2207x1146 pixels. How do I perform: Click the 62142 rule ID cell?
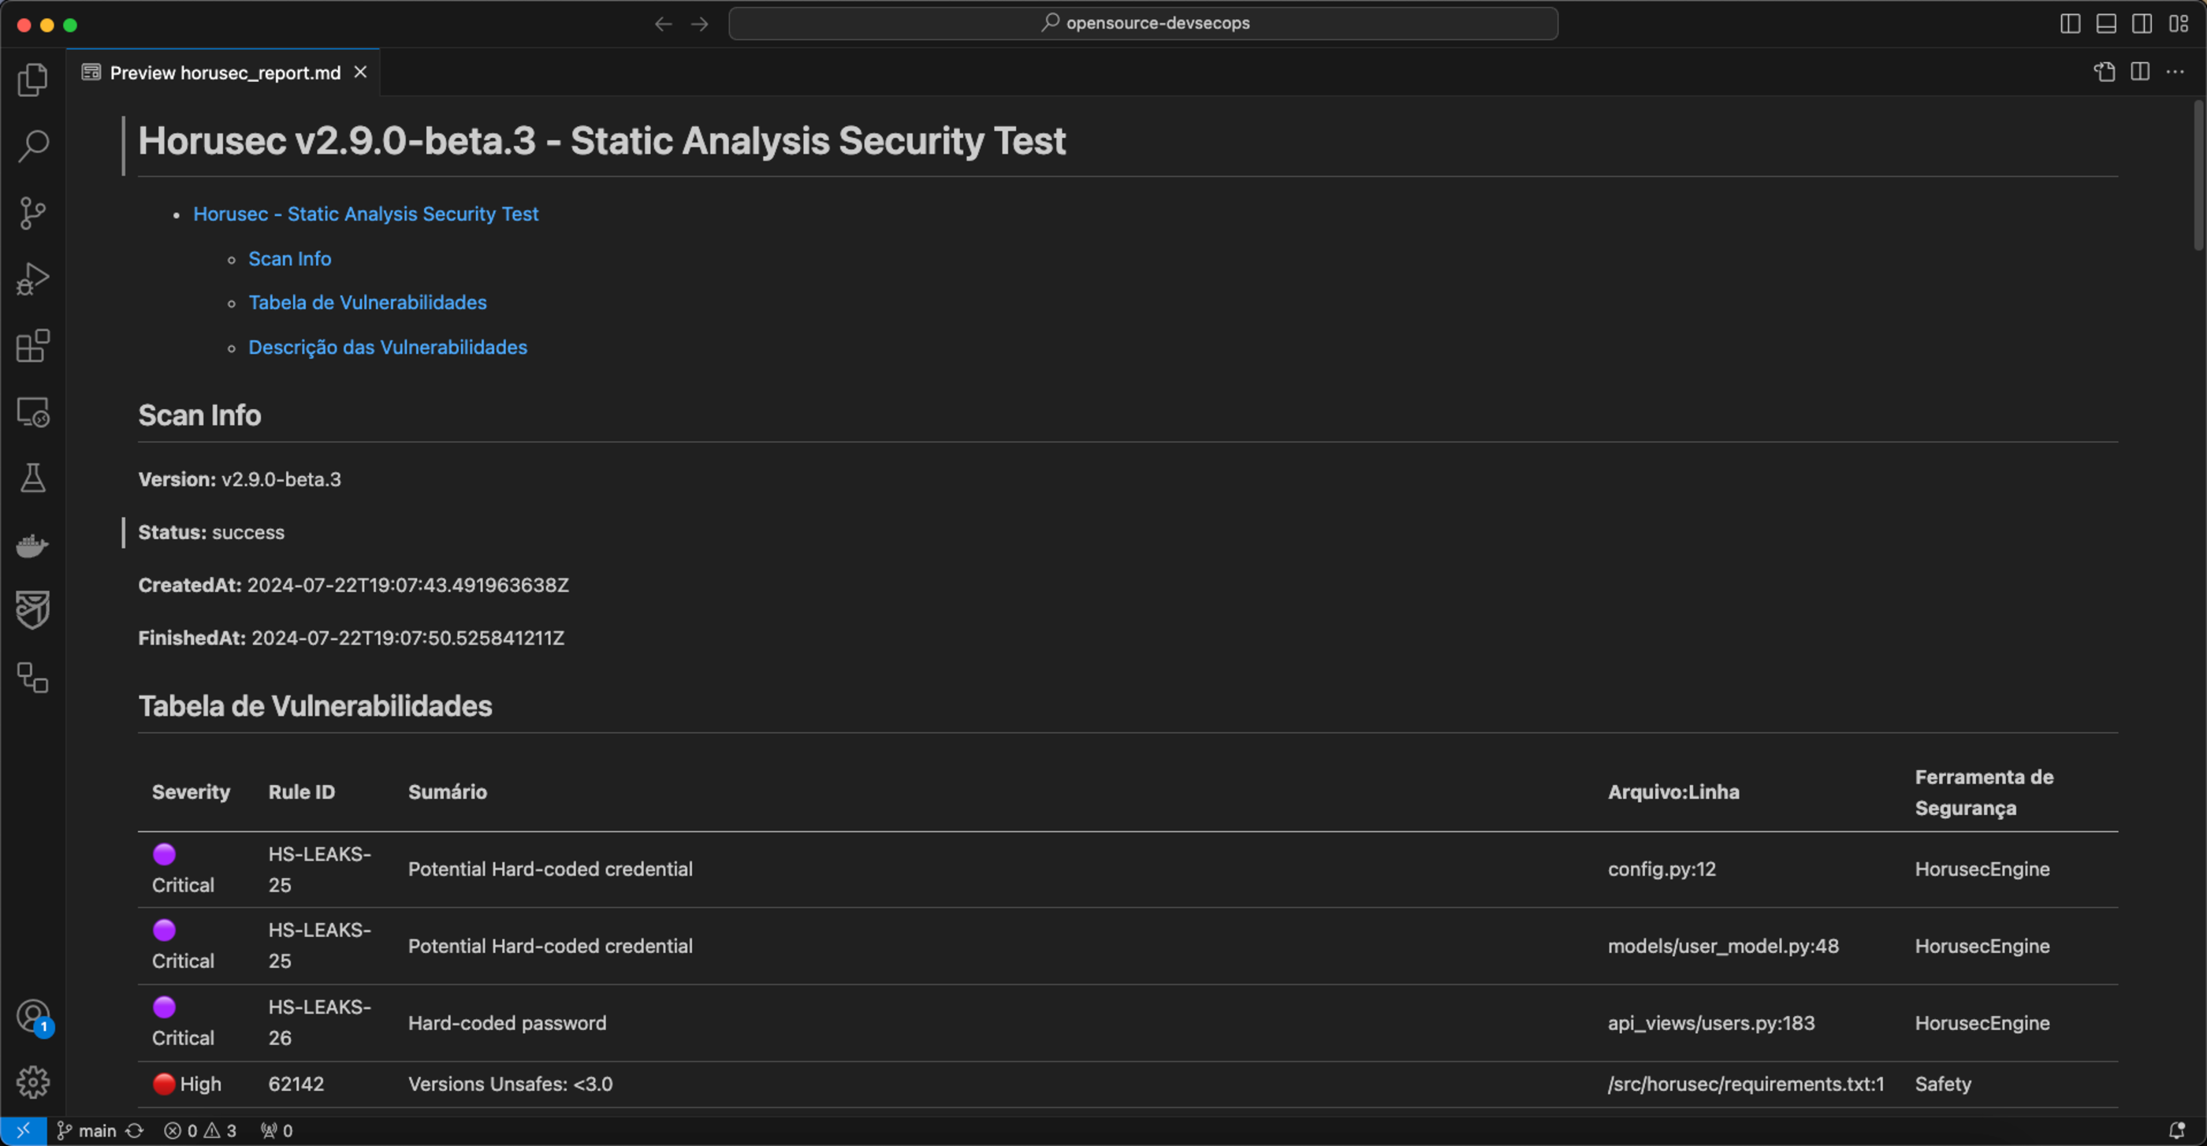click(296, 1085)
